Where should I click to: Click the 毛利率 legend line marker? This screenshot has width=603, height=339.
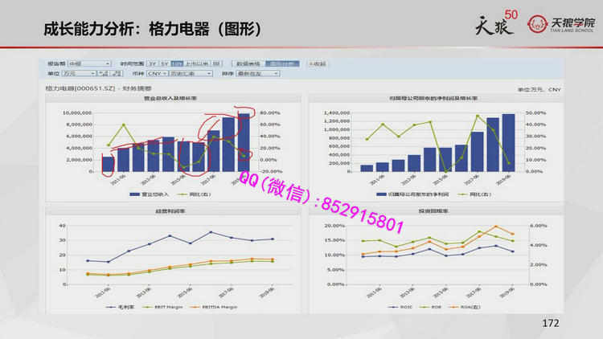click(111, 306)
